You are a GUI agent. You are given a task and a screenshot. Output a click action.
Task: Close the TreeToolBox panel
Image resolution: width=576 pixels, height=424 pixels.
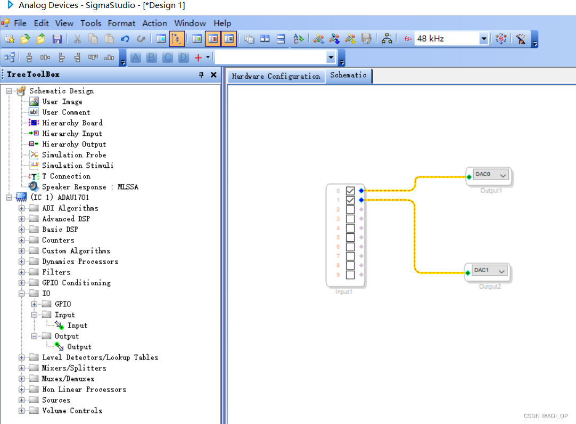click(x=213, y=75)
